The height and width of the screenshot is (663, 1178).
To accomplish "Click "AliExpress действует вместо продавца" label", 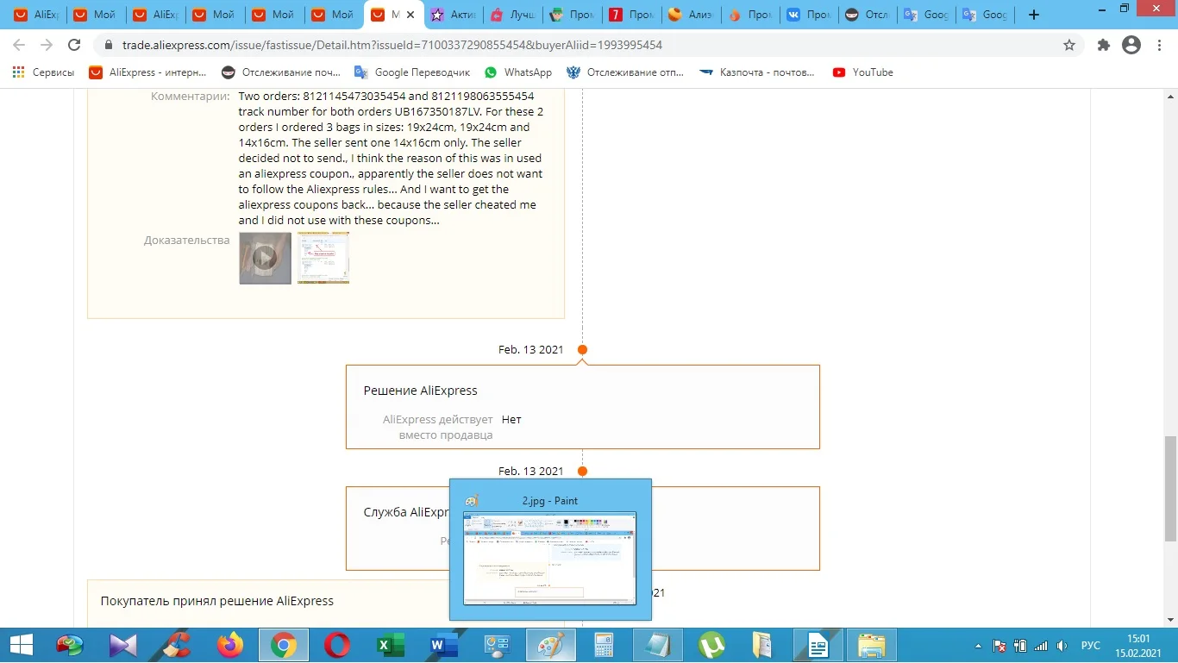I will click(x=437, y=427).
